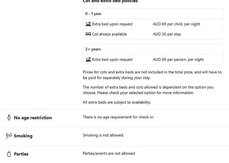The image size is (229, 163).
Task: Click the no-smoking icon beside Smoking
Action: pyautogui.click(x=9, y=136)
